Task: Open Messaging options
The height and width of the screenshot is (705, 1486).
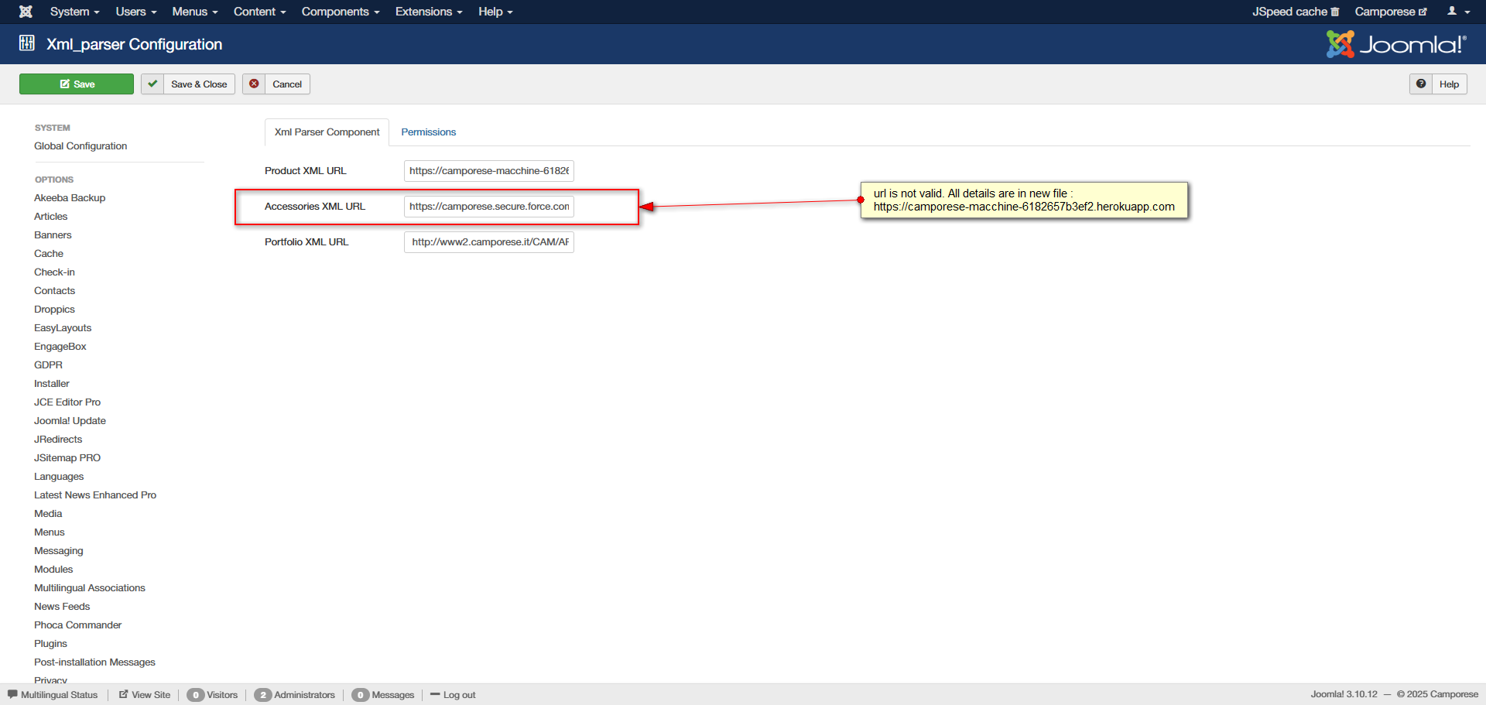Action: [x=59, y=551]
